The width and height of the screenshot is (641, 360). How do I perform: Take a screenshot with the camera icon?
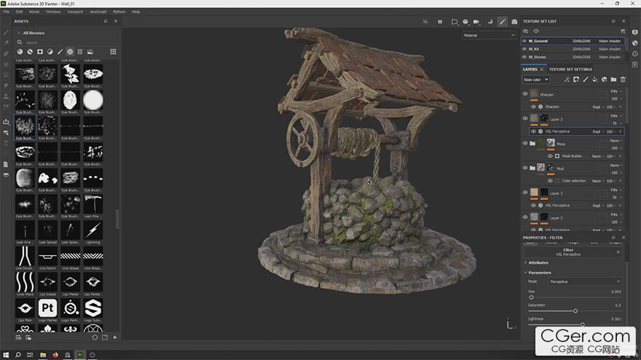tap(514, 22)
